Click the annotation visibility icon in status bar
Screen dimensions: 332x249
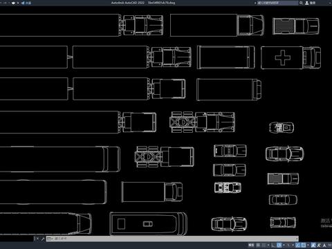coord(313,245)
